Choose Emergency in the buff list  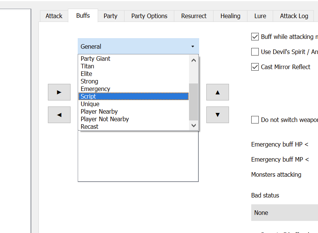coord(95,89)
